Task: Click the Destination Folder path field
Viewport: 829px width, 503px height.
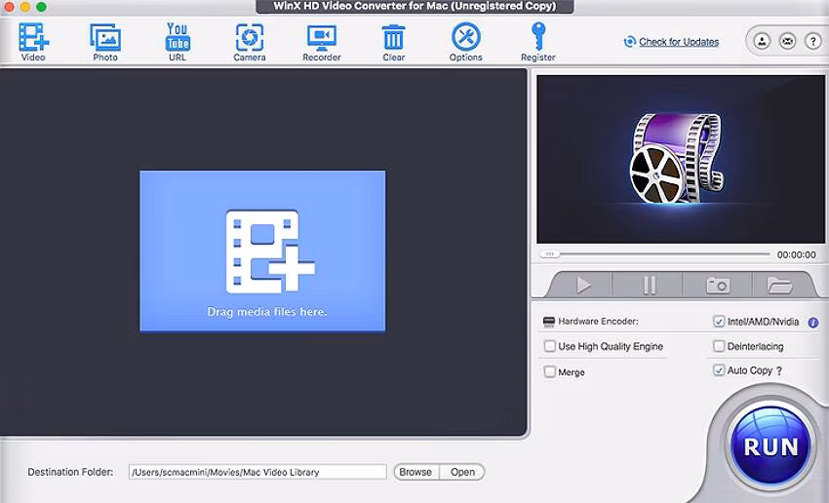Action: 257,472
